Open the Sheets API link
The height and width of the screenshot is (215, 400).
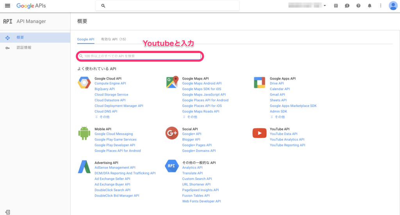click(278, 100)
